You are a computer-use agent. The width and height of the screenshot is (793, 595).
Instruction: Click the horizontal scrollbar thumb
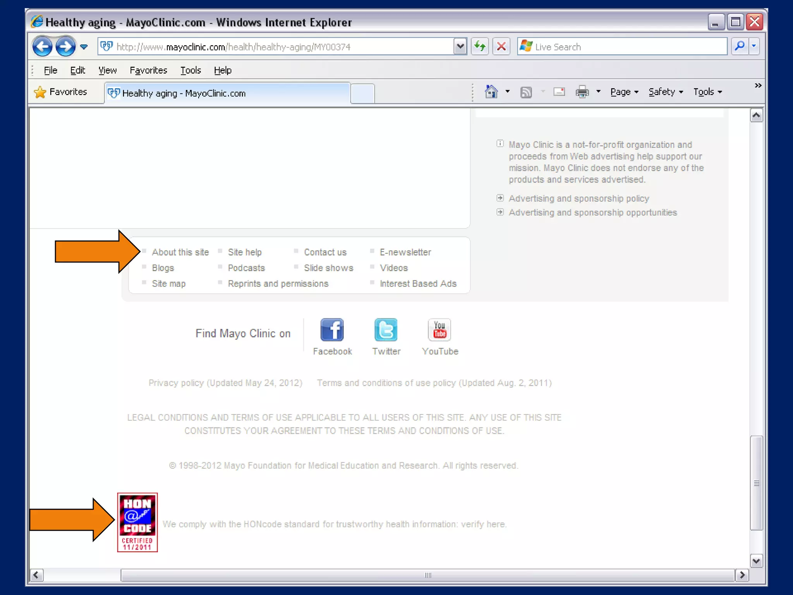427,575
